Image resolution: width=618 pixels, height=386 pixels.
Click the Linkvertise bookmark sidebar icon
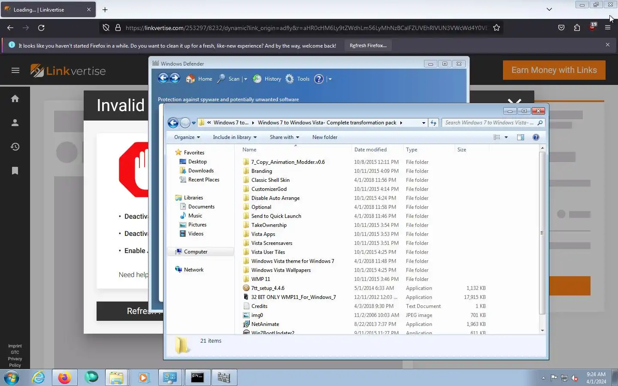coord(15,171)
